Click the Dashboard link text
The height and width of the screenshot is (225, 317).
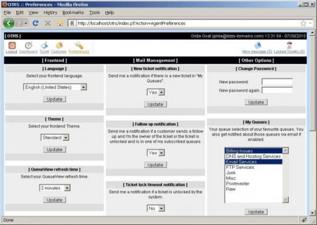pos(28,52)
